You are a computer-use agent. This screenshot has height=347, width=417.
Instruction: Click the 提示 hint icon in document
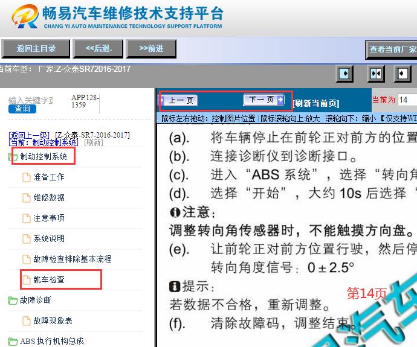click(x=175, y=287)
